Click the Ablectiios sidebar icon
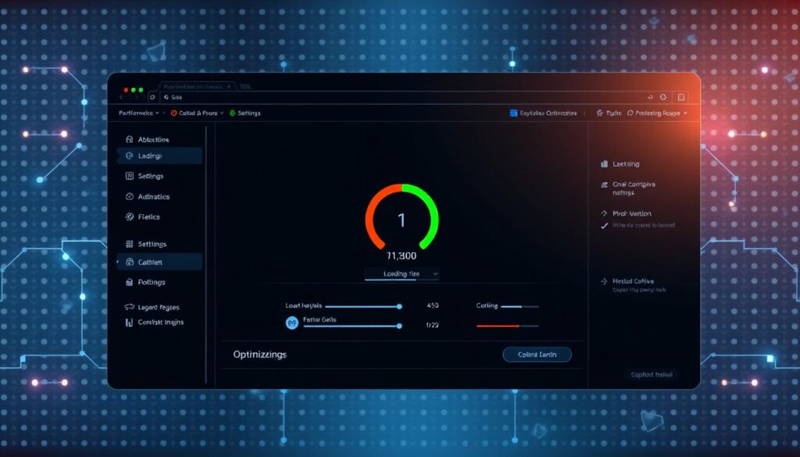800x457 pixels. 129,139
